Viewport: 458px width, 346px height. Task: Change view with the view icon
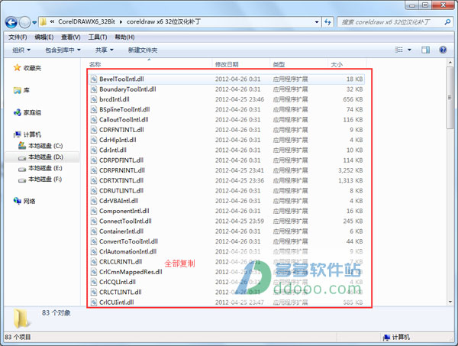pyautogui.click(x=398, y=50)
